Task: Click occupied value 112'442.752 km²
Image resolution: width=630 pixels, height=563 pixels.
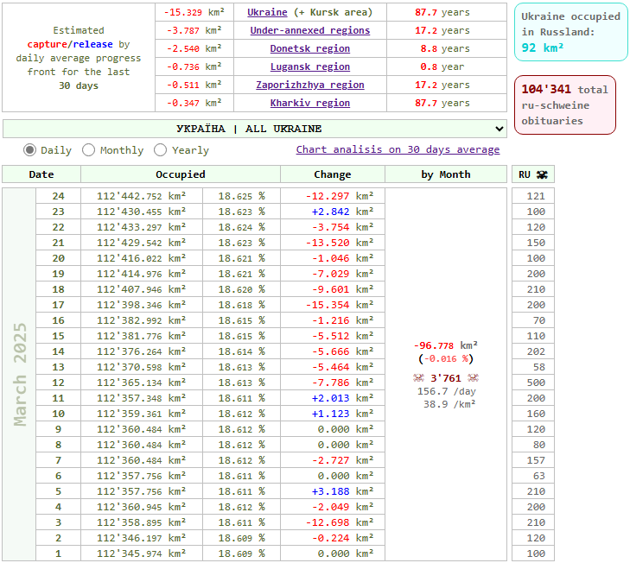Action: (x=142, y=196)
